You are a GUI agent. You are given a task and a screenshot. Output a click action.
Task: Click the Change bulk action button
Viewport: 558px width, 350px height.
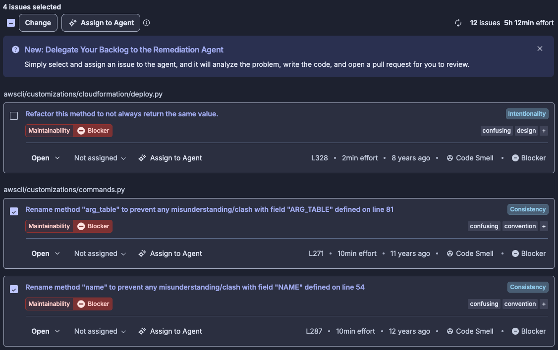(x=38, y=23)
